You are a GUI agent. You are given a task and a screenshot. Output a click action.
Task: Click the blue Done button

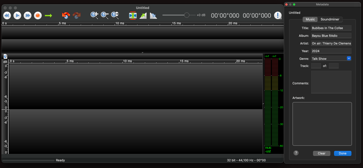tap(342, 153)
